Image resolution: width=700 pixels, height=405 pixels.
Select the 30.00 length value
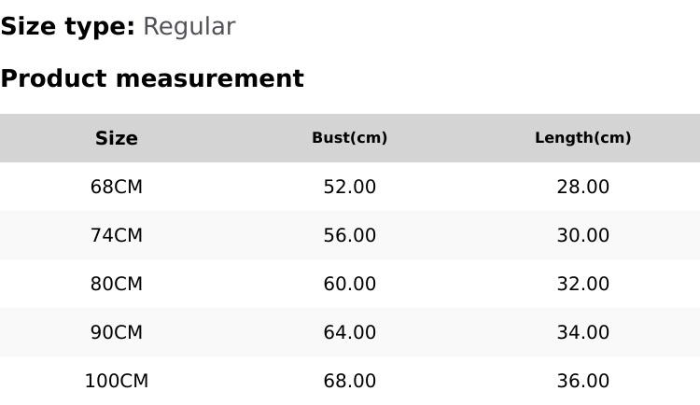pos(583,235)
